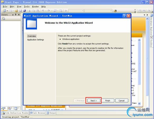Close the Start Page document tab
154x119 pixels.
[x=147, y=15]
